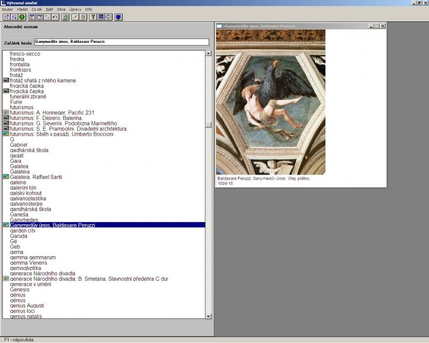Click the window with question mark icon
Viewport: 429px width, 343px height.
(40, 17)
